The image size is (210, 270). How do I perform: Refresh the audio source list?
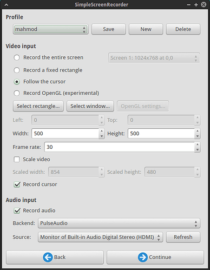[183, 237]
